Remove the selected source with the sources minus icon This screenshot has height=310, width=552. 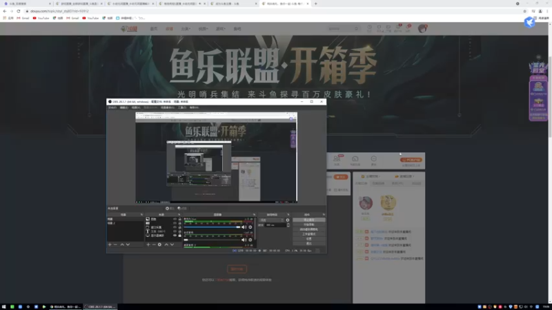pos(154,245)
